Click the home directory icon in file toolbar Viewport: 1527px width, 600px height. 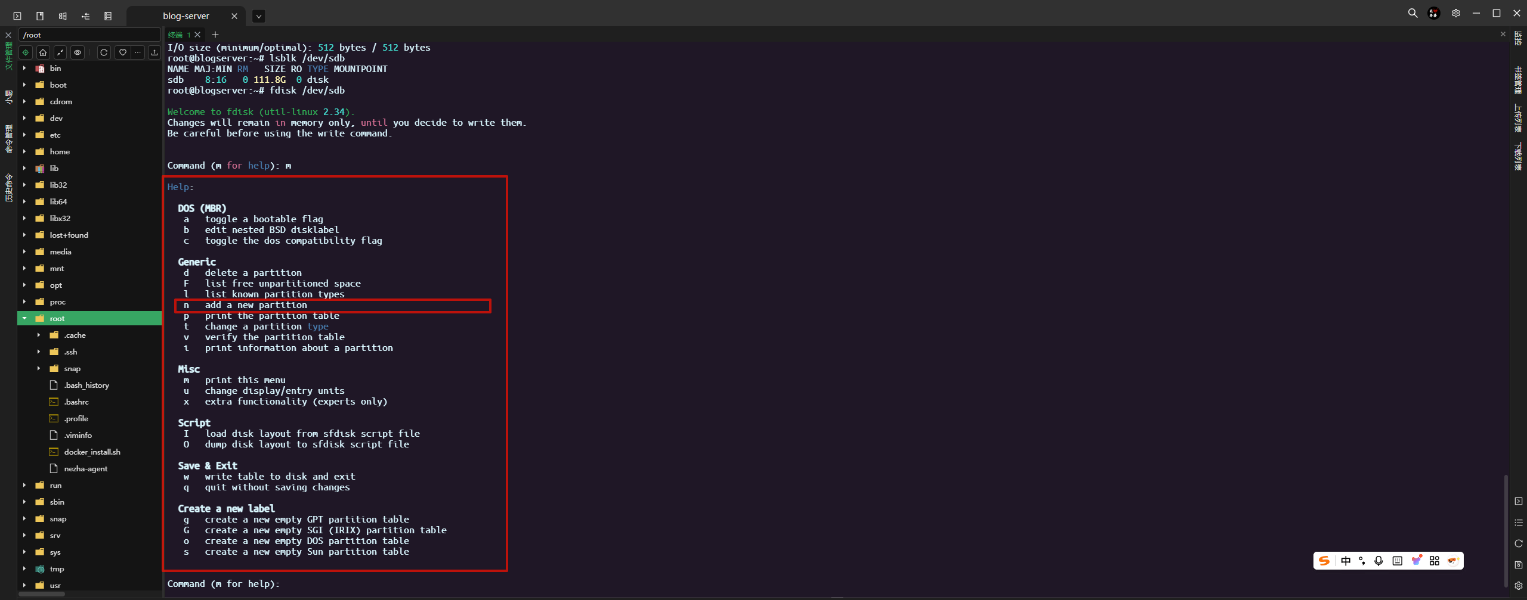[x=43, y=52]
